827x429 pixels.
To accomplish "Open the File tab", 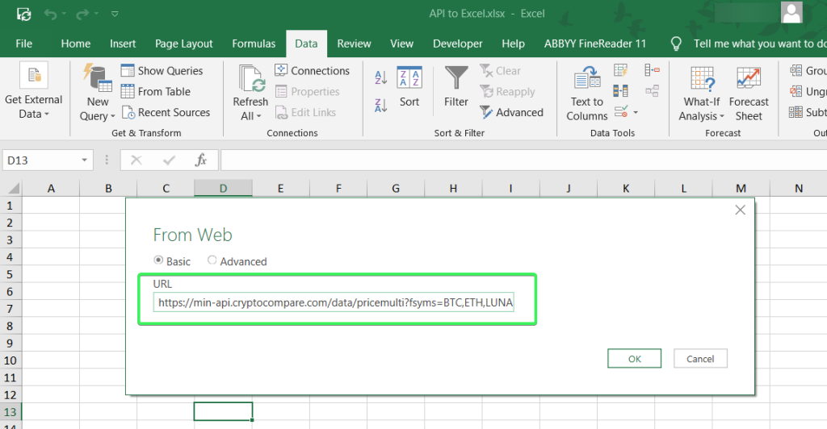I will [23, 44].
